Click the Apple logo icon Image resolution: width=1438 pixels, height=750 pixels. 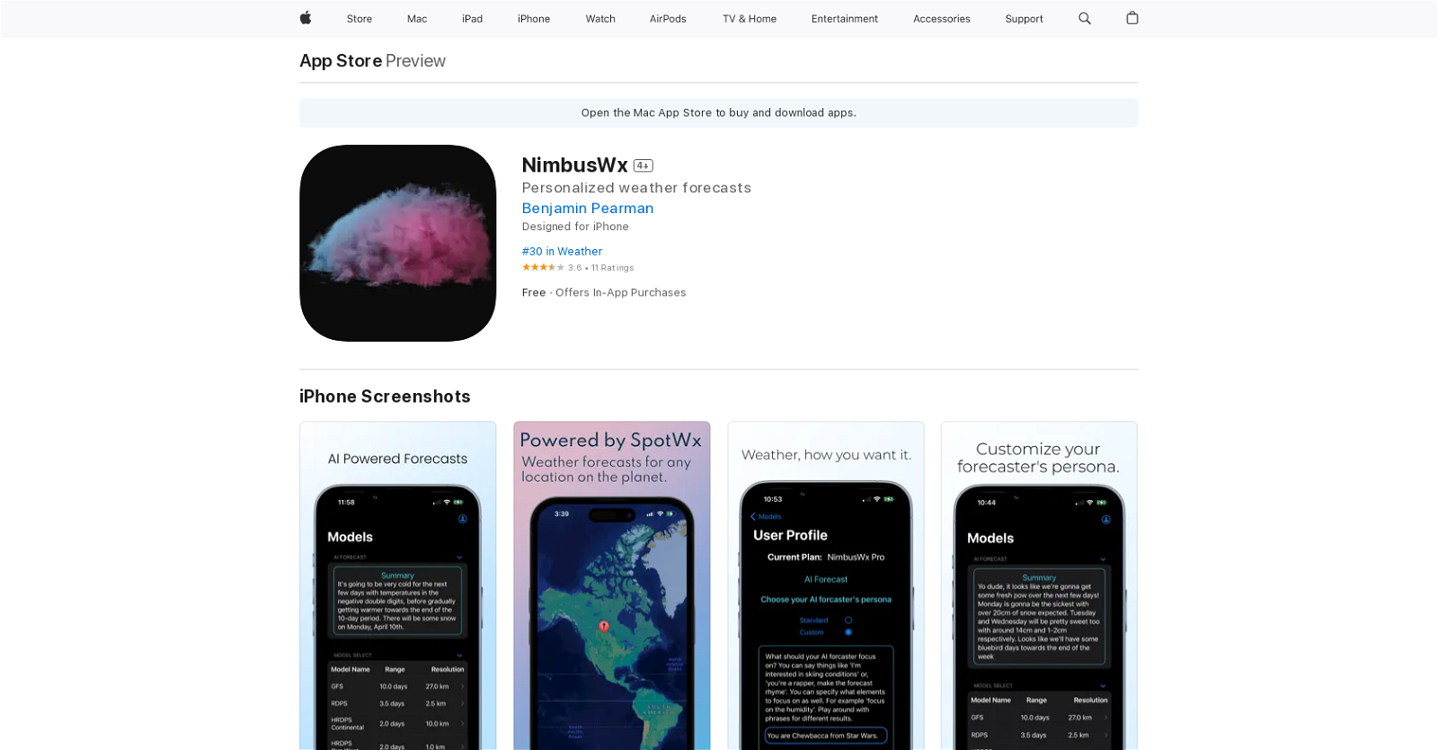click(306, 18)
